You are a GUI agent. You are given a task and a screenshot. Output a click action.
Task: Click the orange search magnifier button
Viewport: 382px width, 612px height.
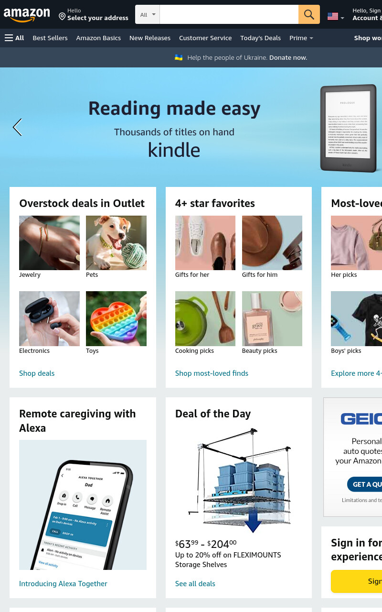(x=309, y=14)
